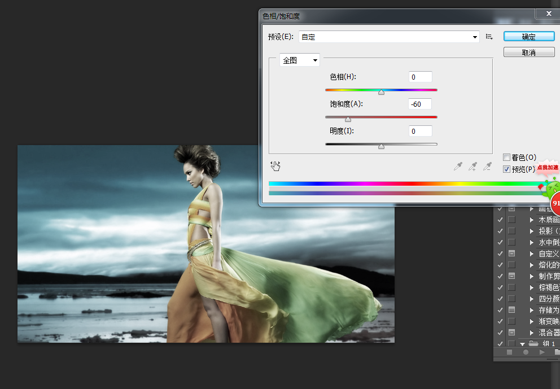Expand the 木质画 action
The image size is (560, 389).
(x=532, y=220)
